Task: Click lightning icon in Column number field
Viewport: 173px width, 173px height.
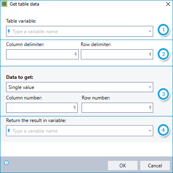Action: (x=75, y=108)
